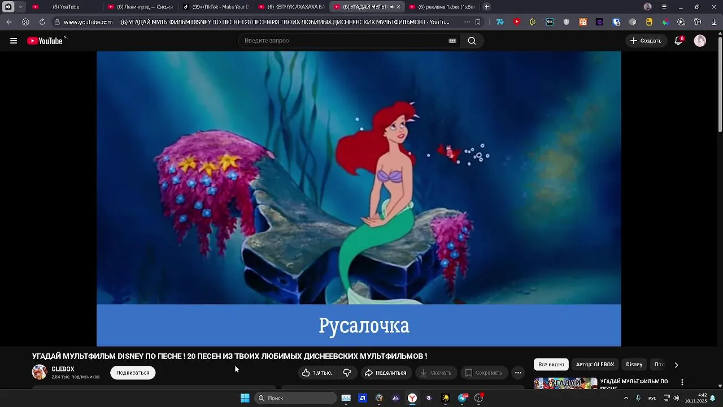Click the taskbar Поиск search box

(296, 398)
